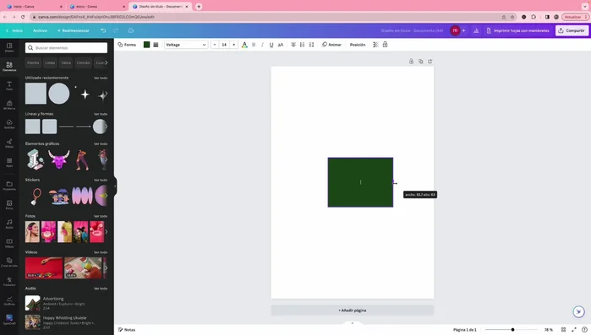Screen dimensions: 591x335
Task: Click Añadir página below canvas
Action: coord(352,311)
